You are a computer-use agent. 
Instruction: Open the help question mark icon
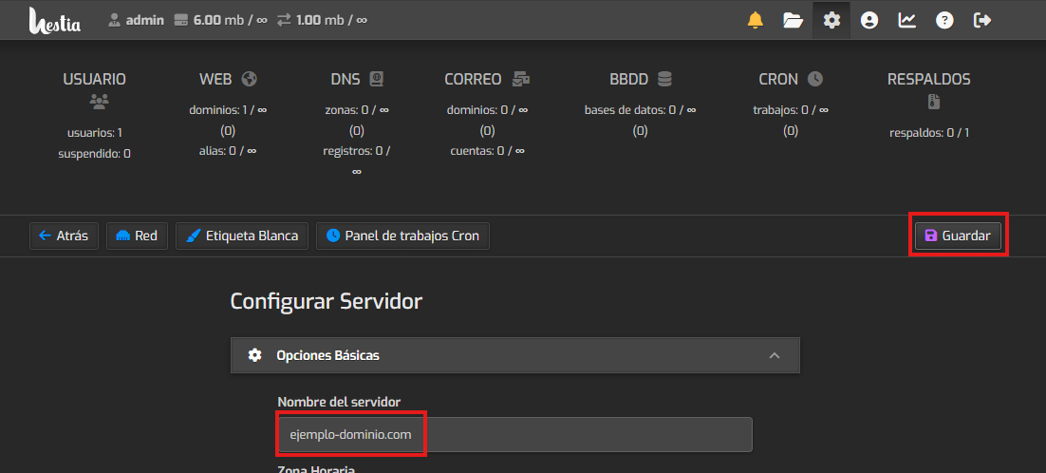pyautogui.click(x=944, y=20)
